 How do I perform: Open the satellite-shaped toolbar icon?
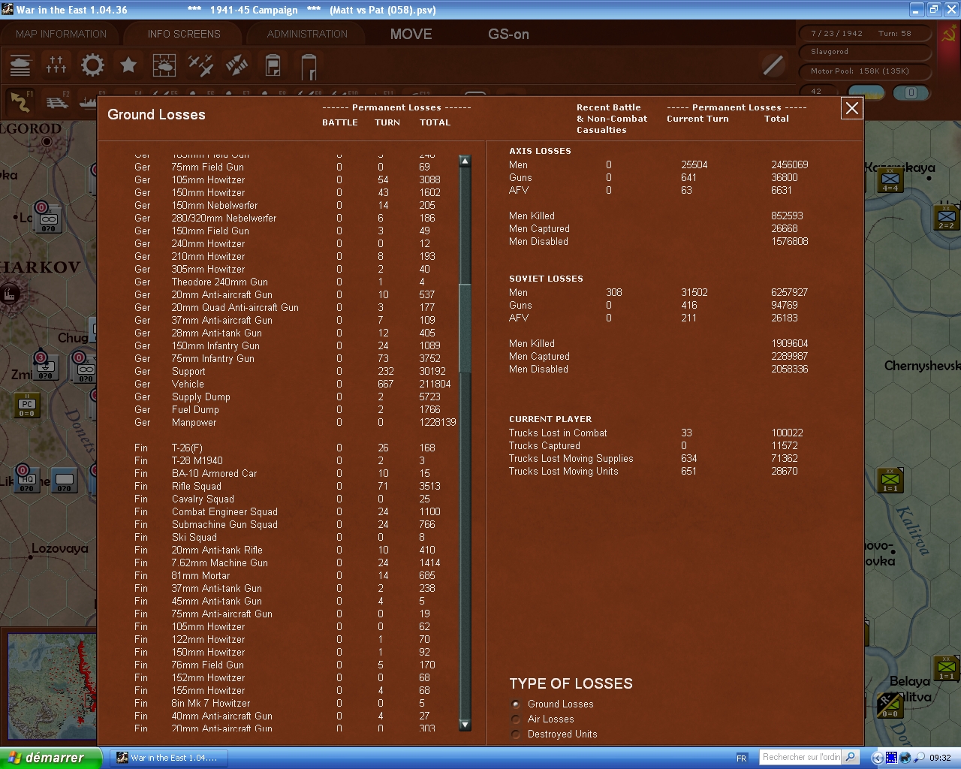pyautogui.click(x=236, y=65)
